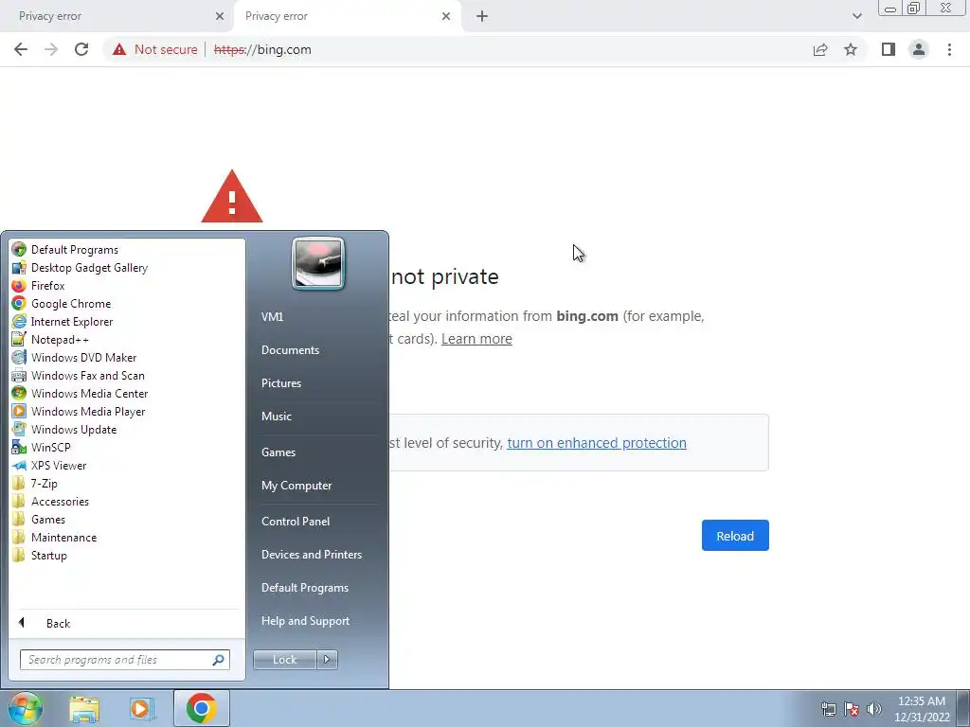This screenshot has width=970, height=727.
Task: Expand the tab search chevron
Action: coord(856,17)
